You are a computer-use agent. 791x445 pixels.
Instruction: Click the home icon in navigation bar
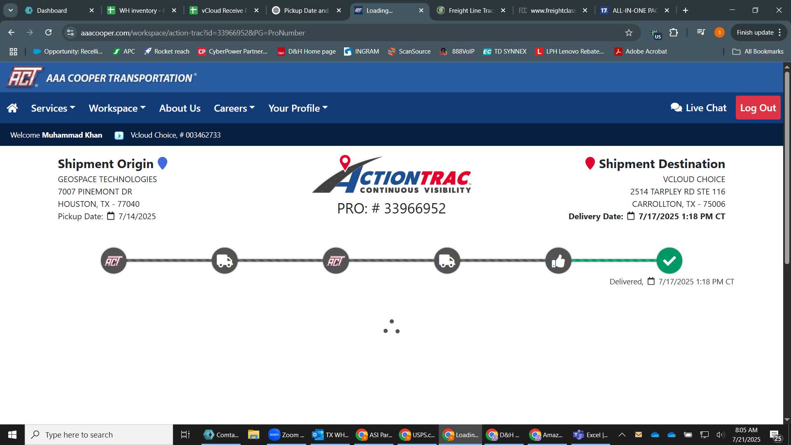point(12,108)
